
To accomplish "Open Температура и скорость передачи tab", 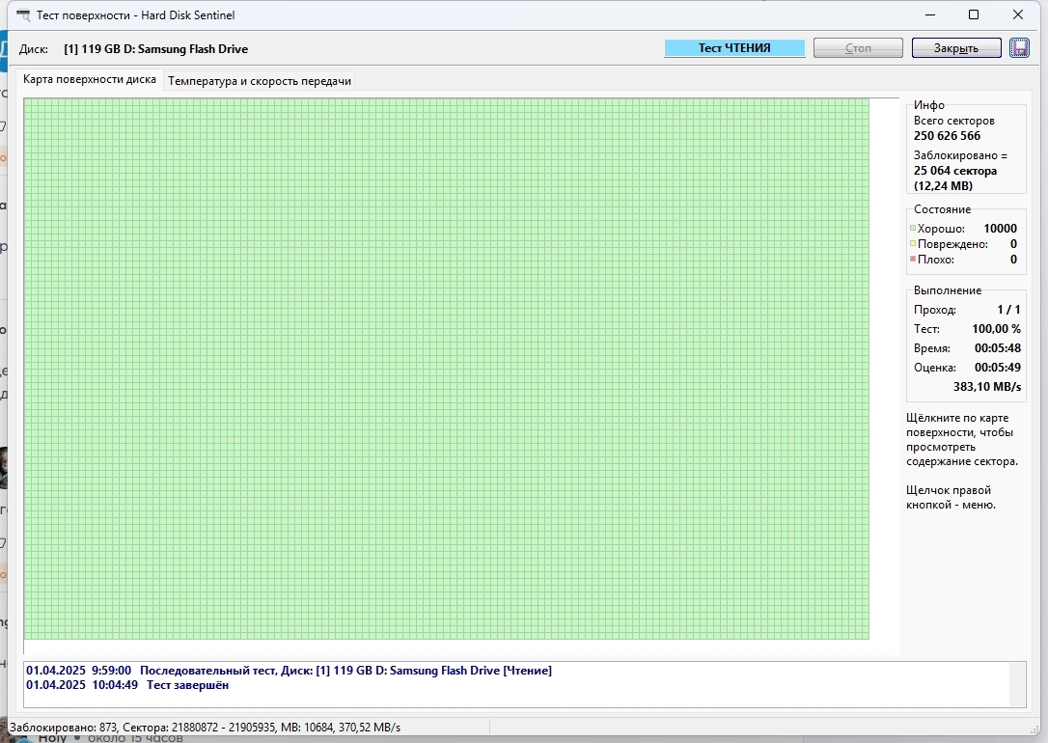I will click(x=260, y=81).
